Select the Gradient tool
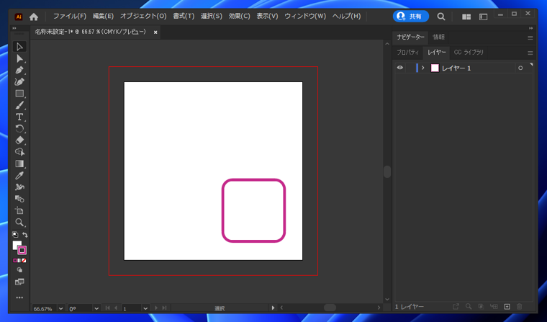547x322 pixels. [x=19, y=164]
